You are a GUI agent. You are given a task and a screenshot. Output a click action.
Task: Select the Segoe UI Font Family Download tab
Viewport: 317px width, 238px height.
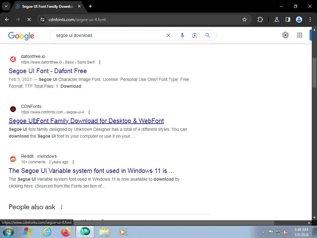48,7
